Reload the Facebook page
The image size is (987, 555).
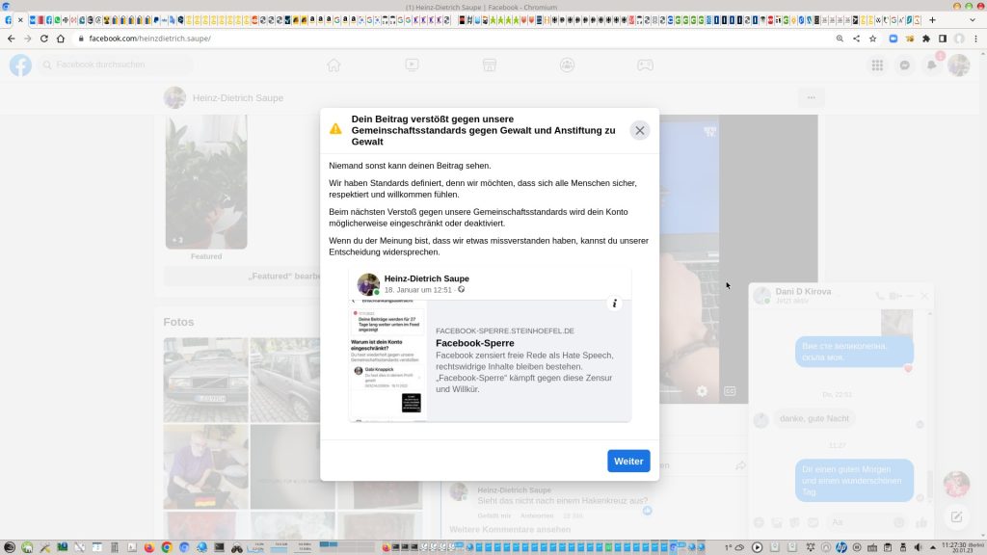44,39
